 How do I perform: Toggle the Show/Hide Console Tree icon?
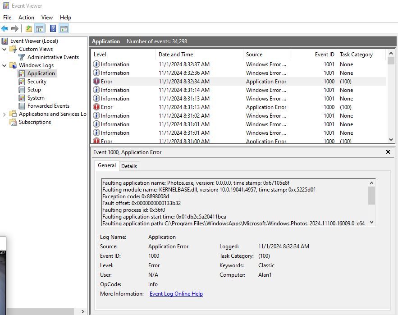click(x=40, y=28)
